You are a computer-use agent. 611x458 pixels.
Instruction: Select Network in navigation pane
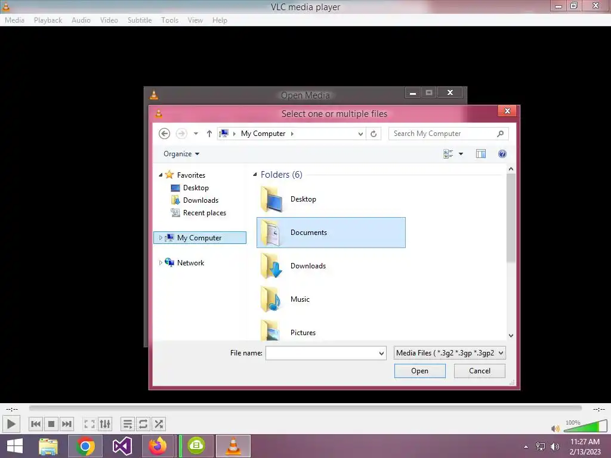190,262
